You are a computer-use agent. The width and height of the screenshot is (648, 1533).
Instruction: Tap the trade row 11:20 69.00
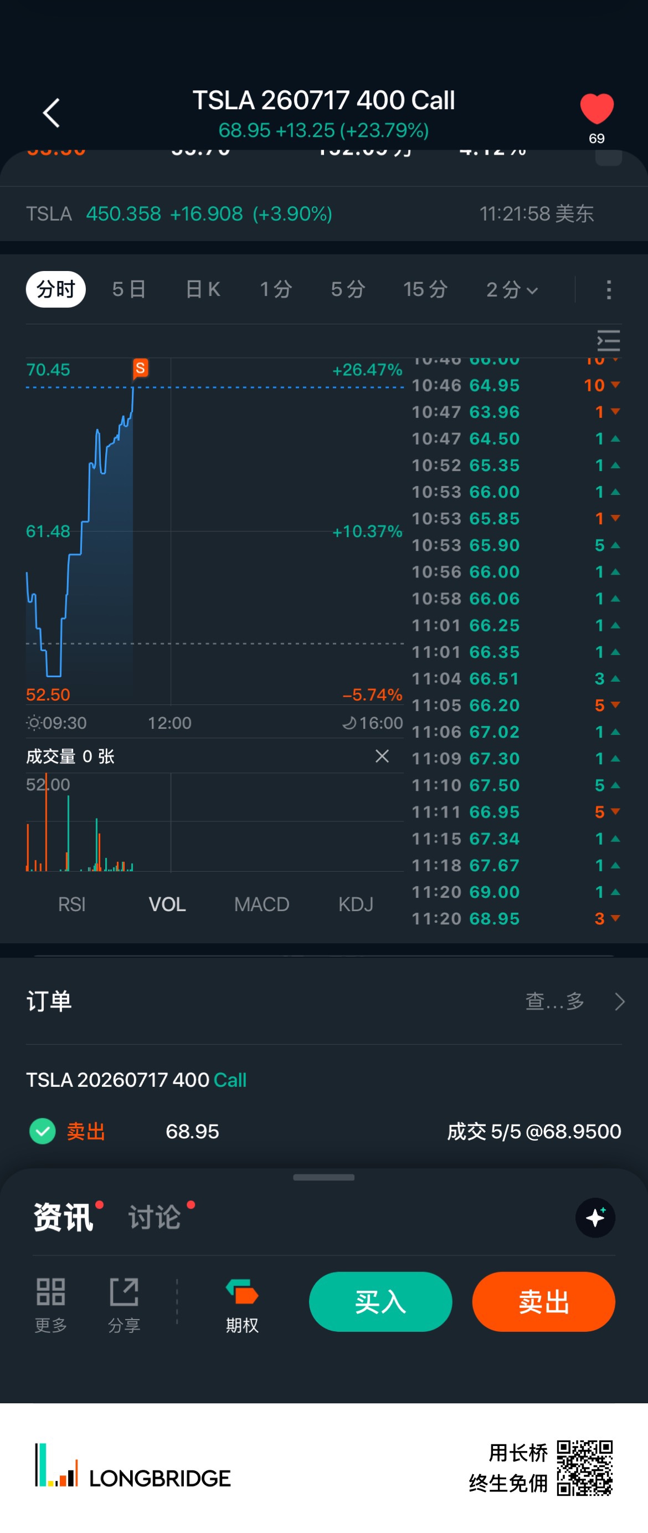tap(516, 891)
